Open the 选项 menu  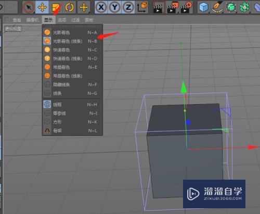coord(62,20)
